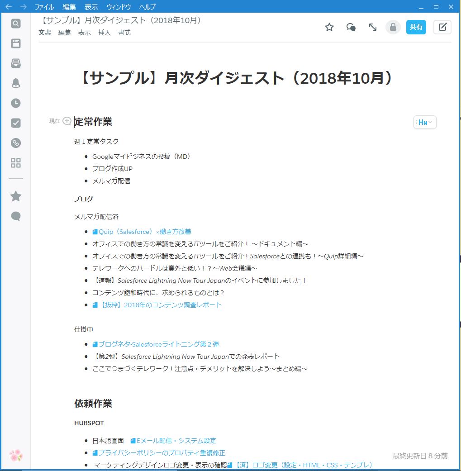Open the ウィンドウ menu in menu bar
This screenshot has height=471, width=461.
click(x=119, y=7)
